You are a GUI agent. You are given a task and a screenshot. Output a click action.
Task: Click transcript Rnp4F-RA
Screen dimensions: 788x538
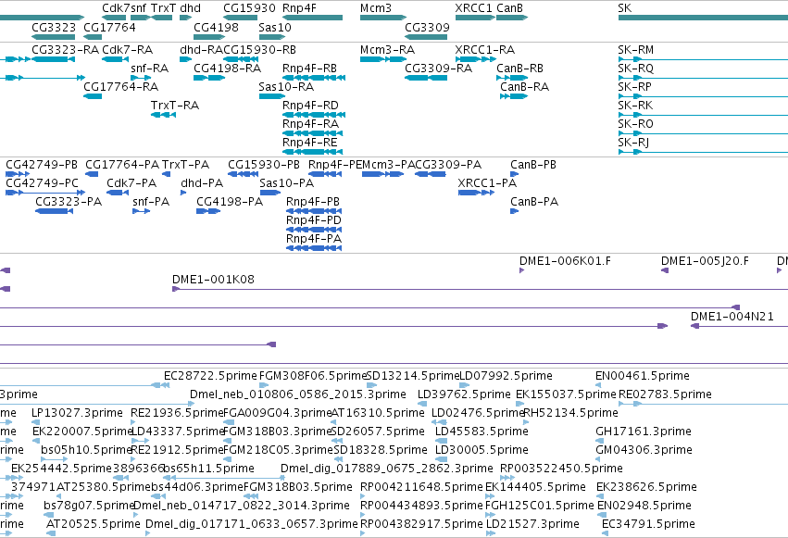313,133
